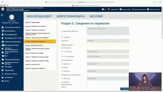Click the user avatar profile picture
Screen dimensions: 163x92
coord(12,17)
